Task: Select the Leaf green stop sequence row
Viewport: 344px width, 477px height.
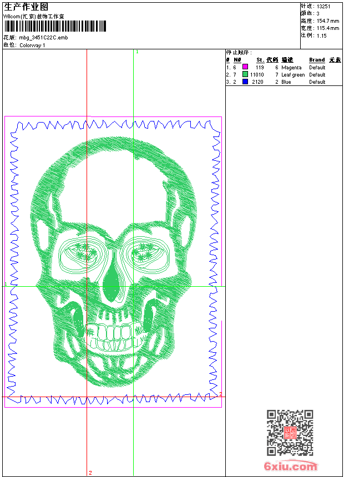Action: point(284,74)
